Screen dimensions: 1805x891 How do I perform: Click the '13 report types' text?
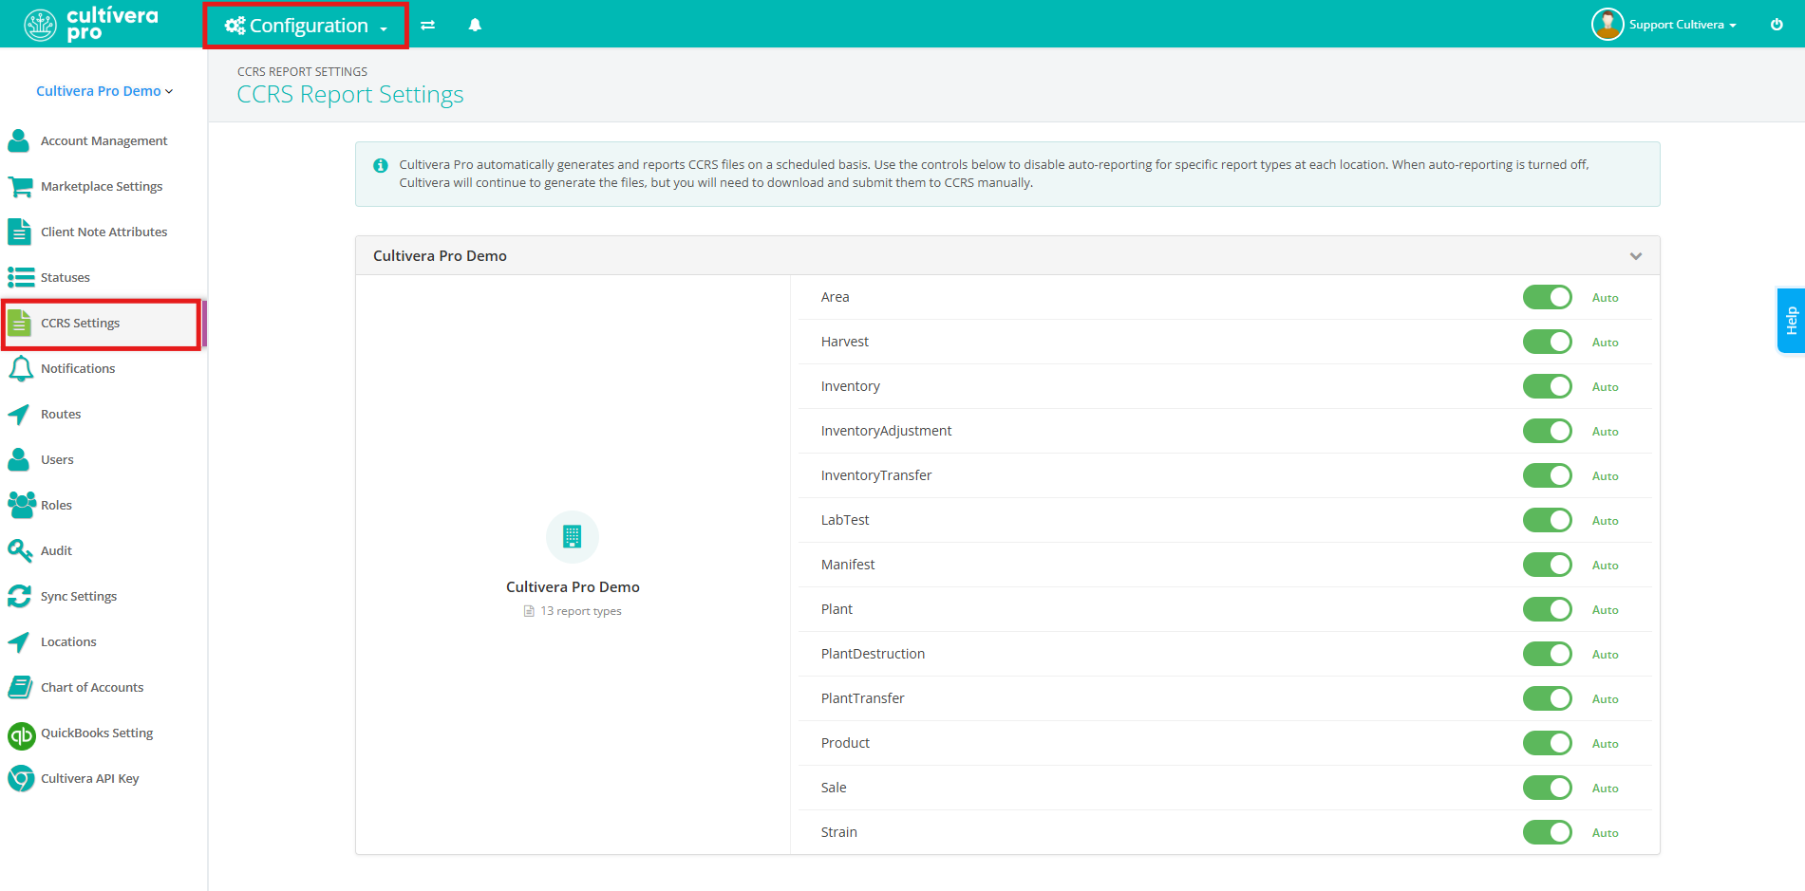(581, 611)
